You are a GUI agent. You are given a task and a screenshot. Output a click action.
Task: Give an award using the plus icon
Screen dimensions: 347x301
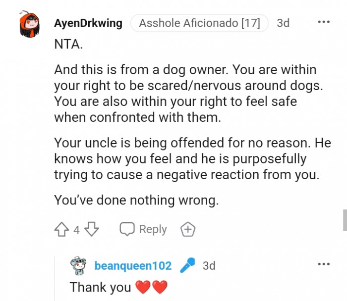click(x=188, y=230)
